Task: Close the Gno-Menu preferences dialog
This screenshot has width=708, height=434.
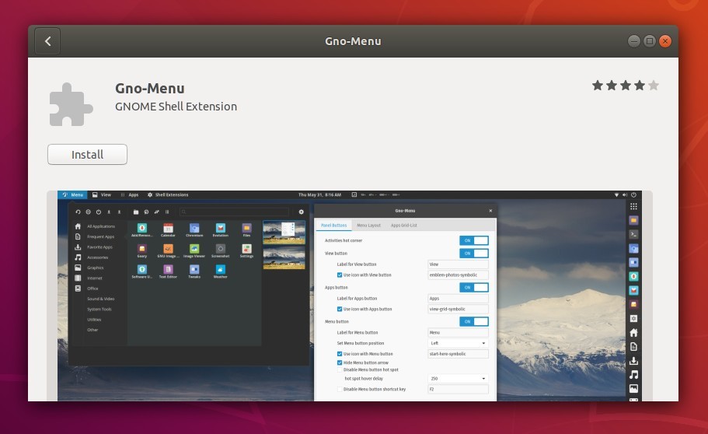Action: pyautogui.click(x=490, y=211)
